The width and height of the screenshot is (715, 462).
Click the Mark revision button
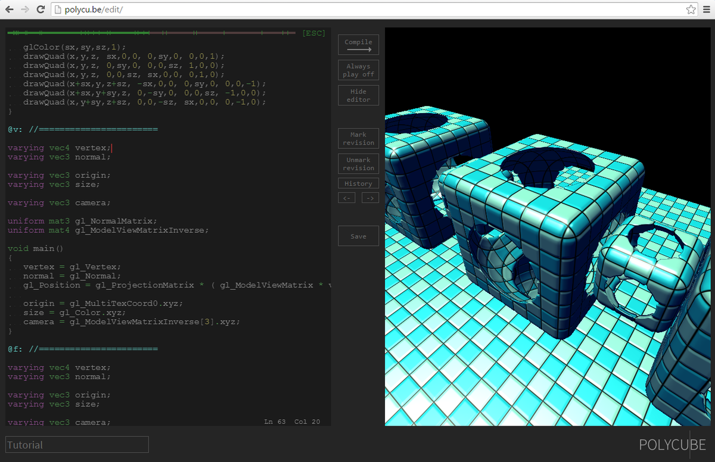click(358, 138)
